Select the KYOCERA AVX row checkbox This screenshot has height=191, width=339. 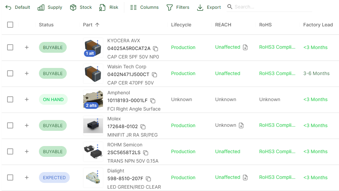point(10,47)
